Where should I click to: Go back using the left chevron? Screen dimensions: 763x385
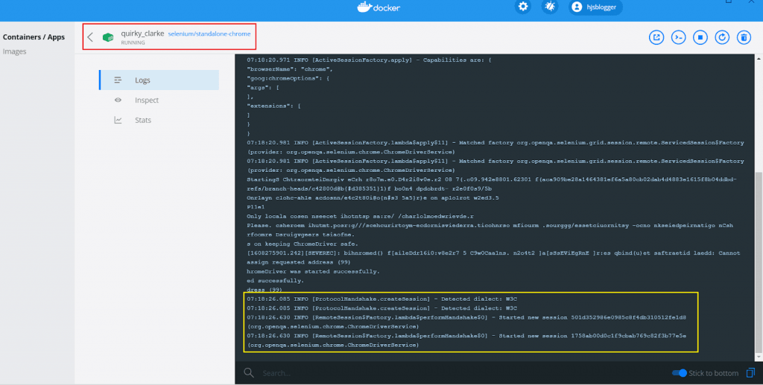tap(90, 37)
